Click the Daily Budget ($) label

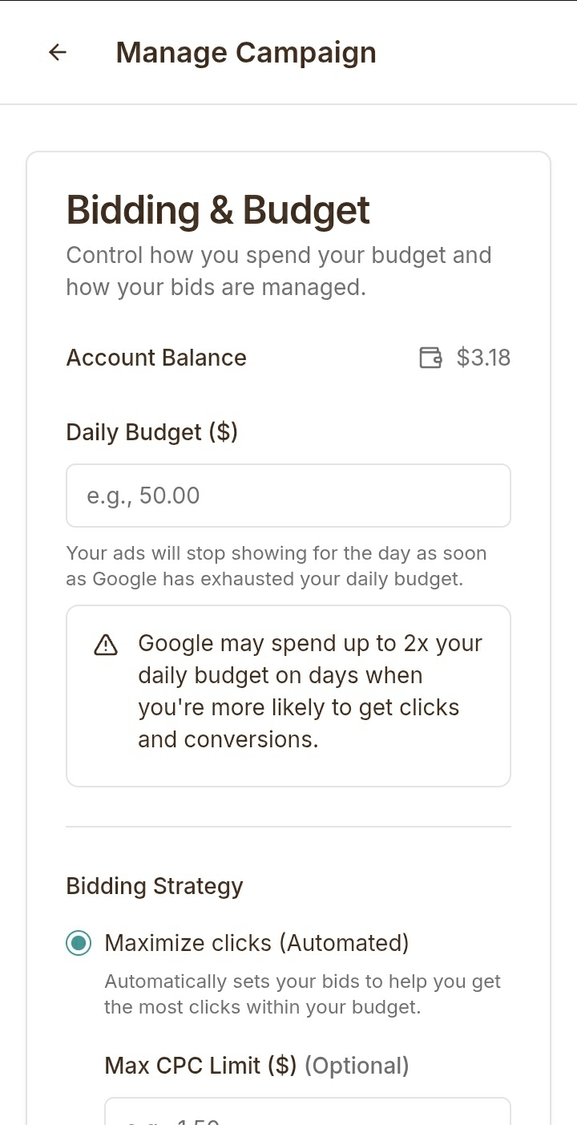[151, 432]
